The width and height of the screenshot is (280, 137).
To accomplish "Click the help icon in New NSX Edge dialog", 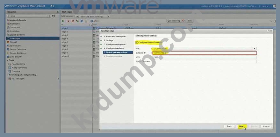I will coord(268,31).
